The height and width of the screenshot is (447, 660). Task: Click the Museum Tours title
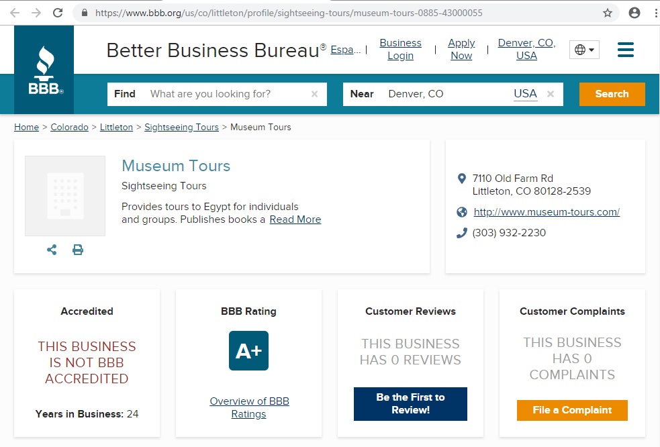[x=176, y=166]
